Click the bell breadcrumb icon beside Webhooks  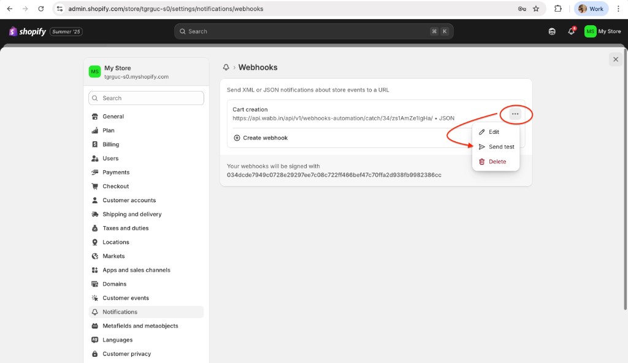pyautogui.click(x=226, y=68)
